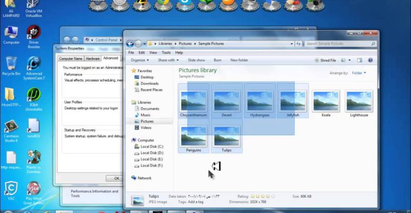The image size is (411, 213).
Task: Open the YAC desktop shortcut
Action: point(11,190)
